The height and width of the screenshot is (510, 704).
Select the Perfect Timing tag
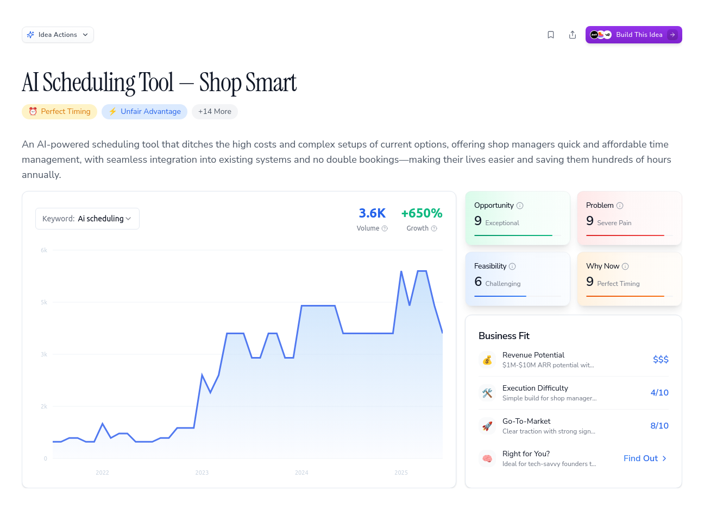[60, 112]
